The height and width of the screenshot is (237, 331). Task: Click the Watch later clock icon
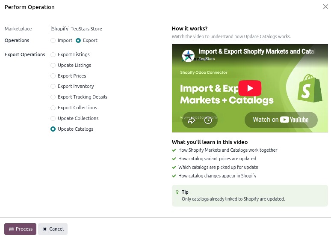tap(208, 120)
